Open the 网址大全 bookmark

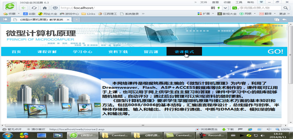tap(47, 14)
